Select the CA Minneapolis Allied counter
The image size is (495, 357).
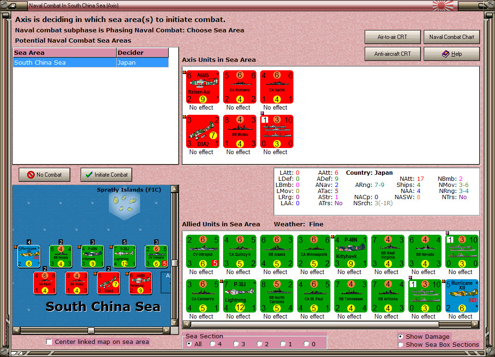click(x=314, y=251)
